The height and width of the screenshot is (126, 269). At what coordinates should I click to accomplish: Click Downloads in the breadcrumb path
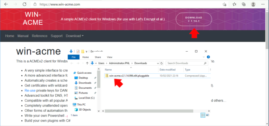(140, 63)
